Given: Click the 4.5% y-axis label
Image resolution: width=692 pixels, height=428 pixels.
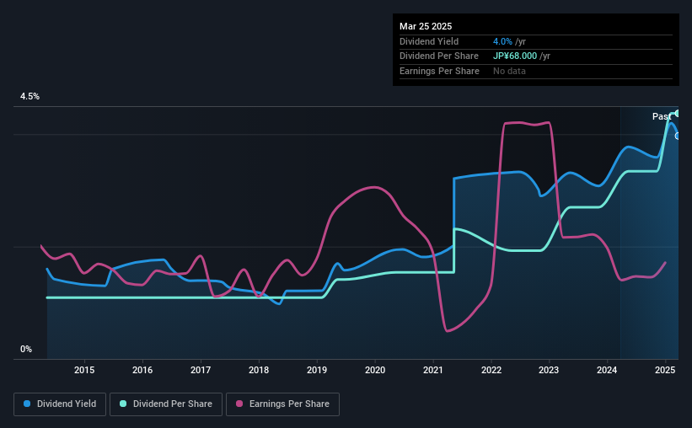Looking at the screenshot, I should [30, 96].
